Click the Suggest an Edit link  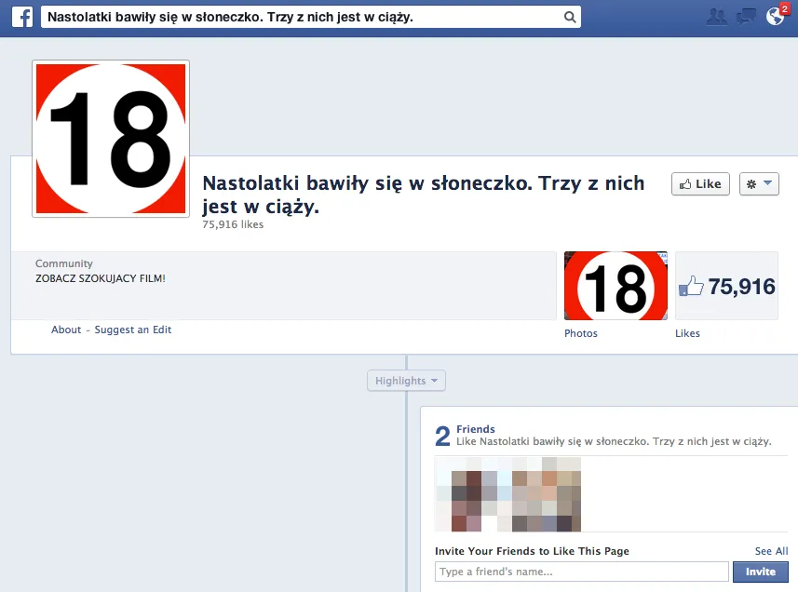tap(131, 329)
